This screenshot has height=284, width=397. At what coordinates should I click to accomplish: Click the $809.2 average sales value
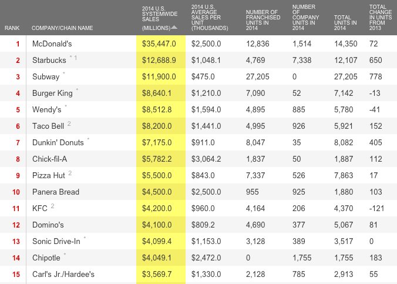pos(203,225)
